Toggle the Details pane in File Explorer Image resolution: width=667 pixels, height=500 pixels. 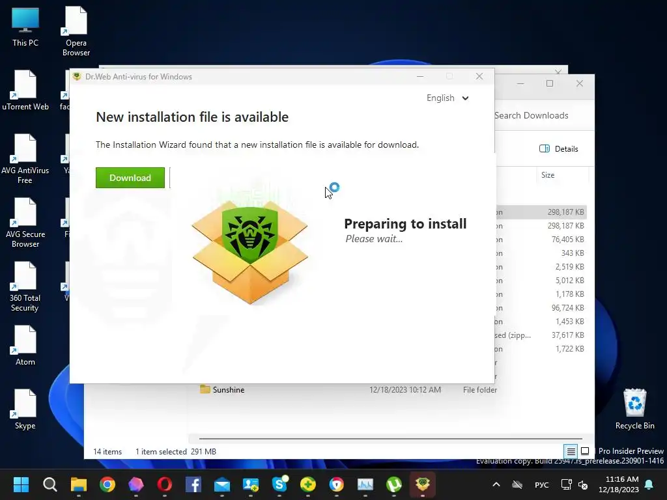[x=558, y=149]
